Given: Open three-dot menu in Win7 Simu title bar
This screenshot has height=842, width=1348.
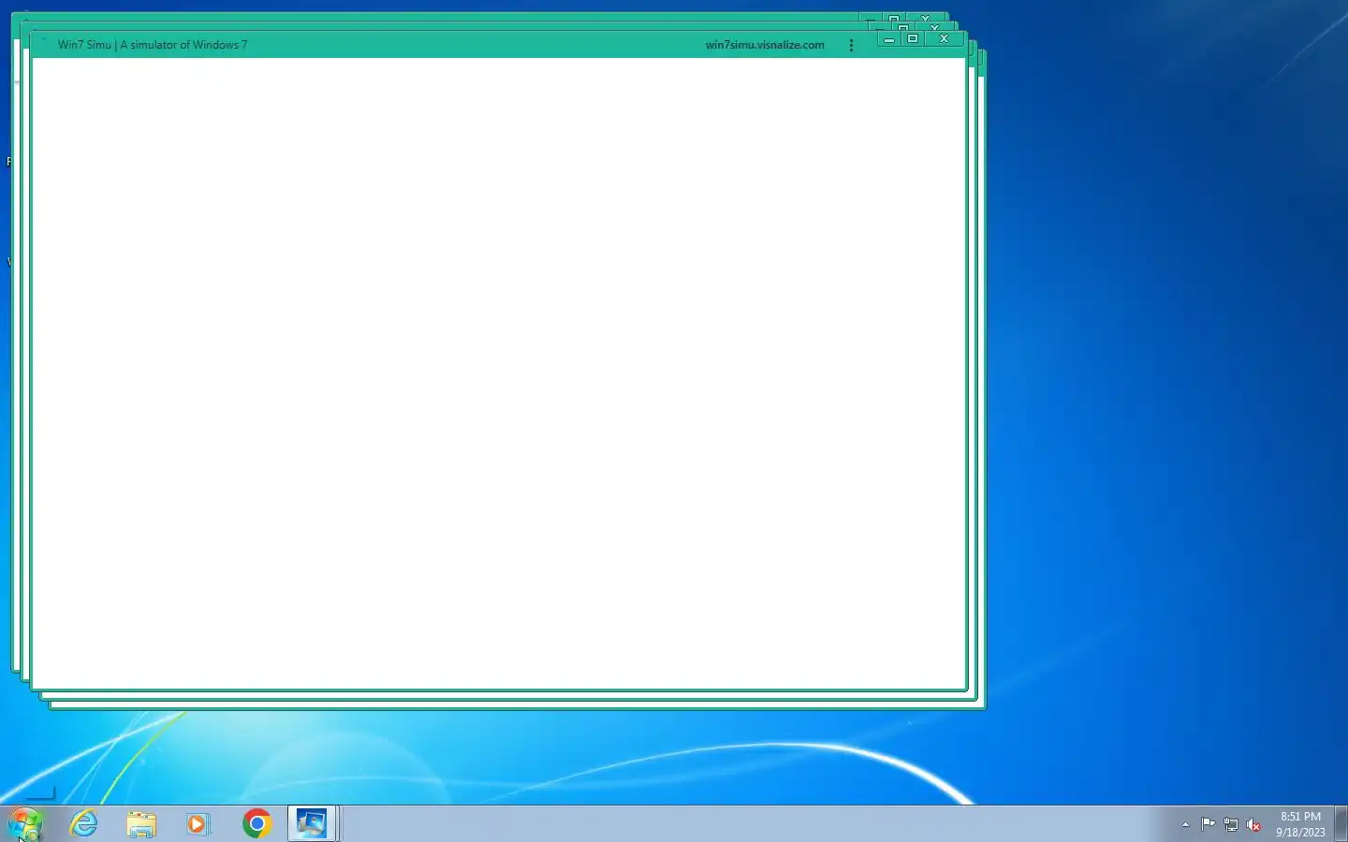Looking at the screenshot, I should click(851, 45).
